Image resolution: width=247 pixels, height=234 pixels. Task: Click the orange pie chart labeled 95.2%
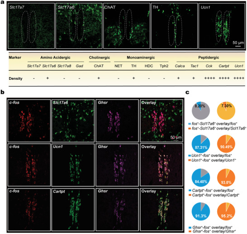pos(226,211)
